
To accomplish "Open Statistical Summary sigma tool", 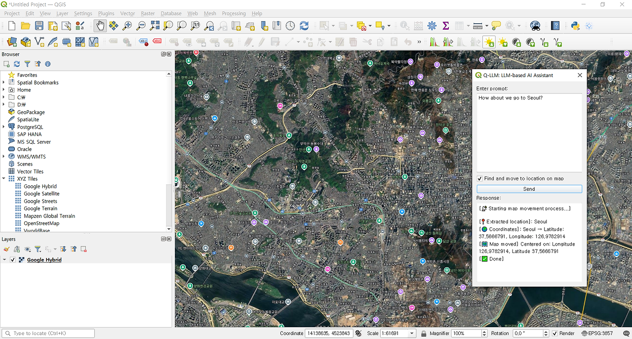I will click(446, 26).
